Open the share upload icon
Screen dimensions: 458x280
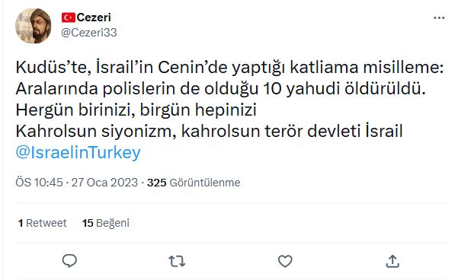392,261
